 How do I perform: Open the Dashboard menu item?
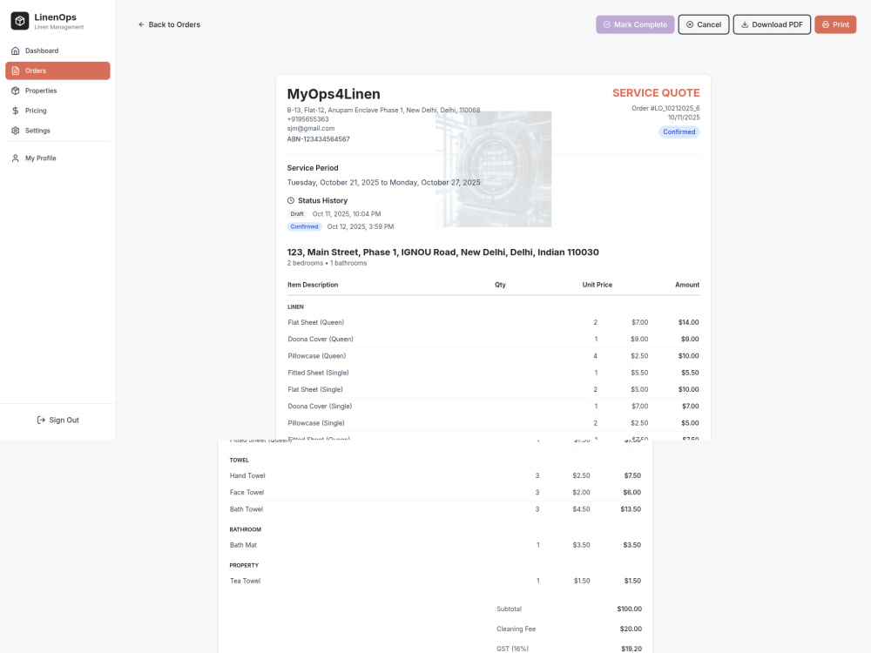click(57, 50)
